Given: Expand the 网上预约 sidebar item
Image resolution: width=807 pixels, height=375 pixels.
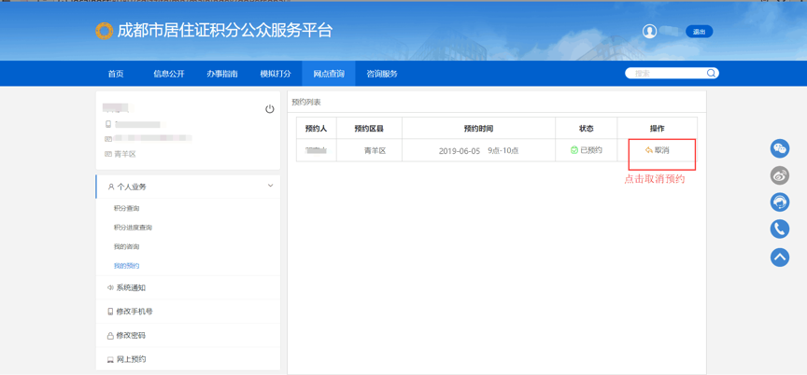Looking at the screenshot, I should (131, 359).
